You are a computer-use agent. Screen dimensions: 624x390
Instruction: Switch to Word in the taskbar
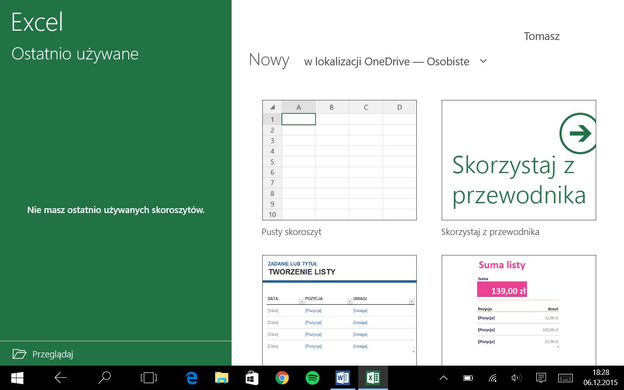pyautogui.click(x=343, y=378)
